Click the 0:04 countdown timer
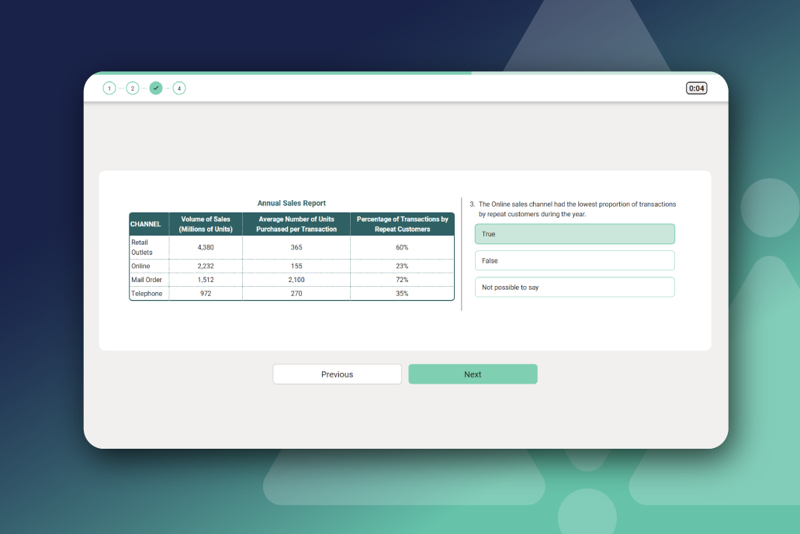The image size is (800, 534). 697,88
